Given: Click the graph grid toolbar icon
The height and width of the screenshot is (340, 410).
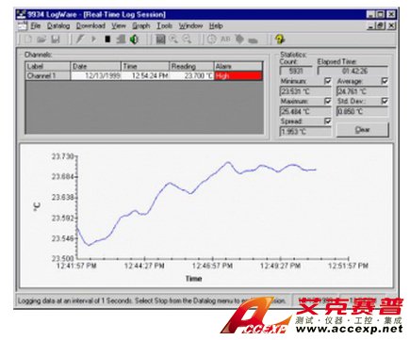Looking at the screenshot, I should [x=160, y=40].
